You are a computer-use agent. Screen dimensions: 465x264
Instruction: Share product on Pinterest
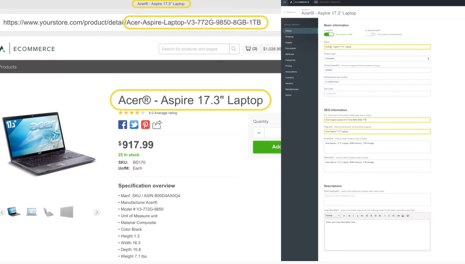(145, 125)
